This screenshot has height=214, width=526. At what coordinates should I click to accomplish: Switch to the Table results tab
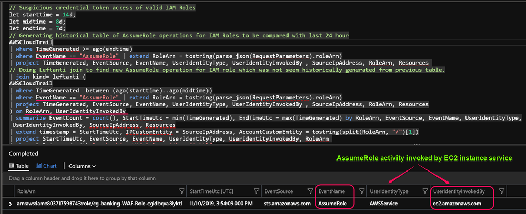(x=19, y=166)
